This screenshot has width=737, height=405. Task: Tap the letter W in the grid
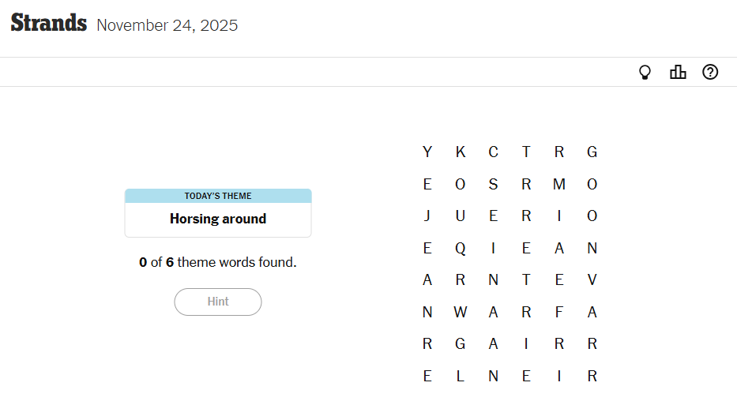(461, 313)
